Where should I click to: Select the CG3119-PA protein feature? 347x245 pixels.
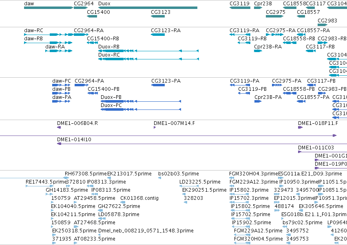coord(240,85)
